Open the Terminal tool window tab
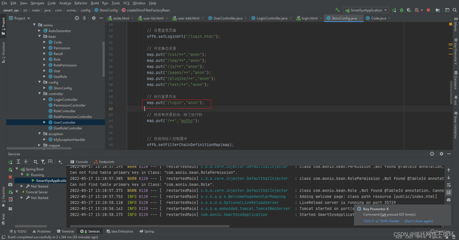 (x=65, y=231)
